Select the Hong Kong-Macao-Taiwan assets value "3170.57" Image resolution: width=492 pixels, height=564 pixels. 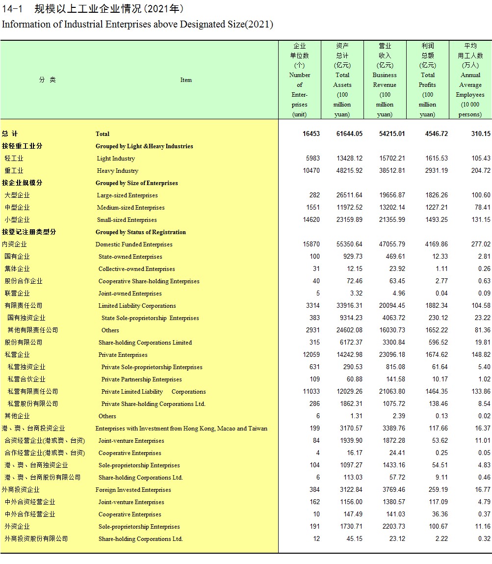pyautogui.click(x=351, y=428)
